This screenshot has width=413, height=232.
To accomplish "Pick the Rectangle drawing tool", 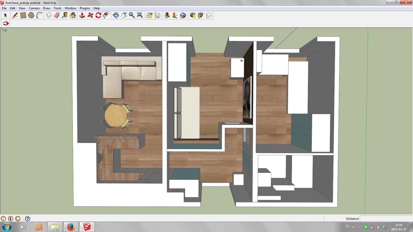I will pos(23,15).
